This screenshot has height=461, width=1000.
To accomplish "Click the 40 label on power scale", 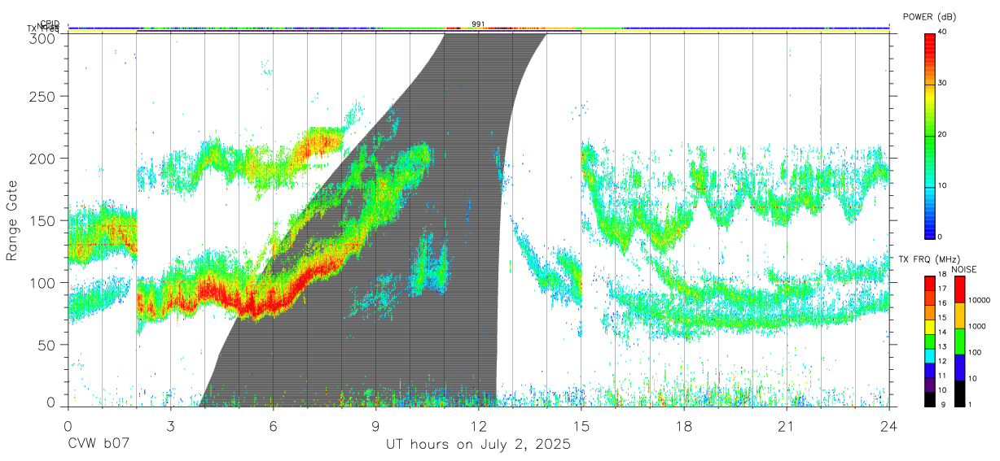I will coord(943,32).
